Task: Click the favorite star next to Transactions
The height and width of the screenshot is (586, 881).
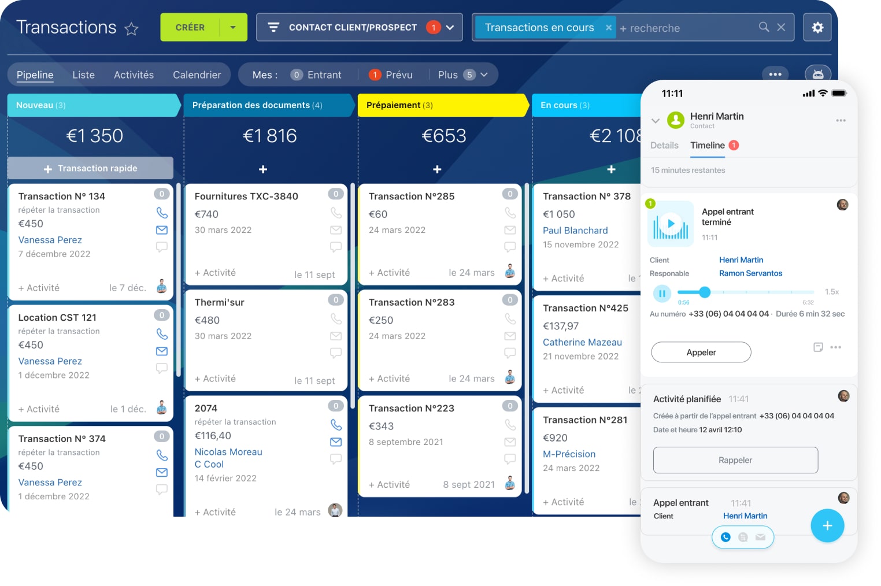Action: pos(132,29)
